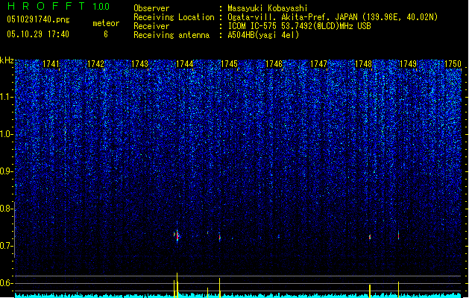Image resolution: width=469 pixels, height=298 pixels.
Task: Click the 1.1 kHz axis label
Action: [x=6, y=97]
